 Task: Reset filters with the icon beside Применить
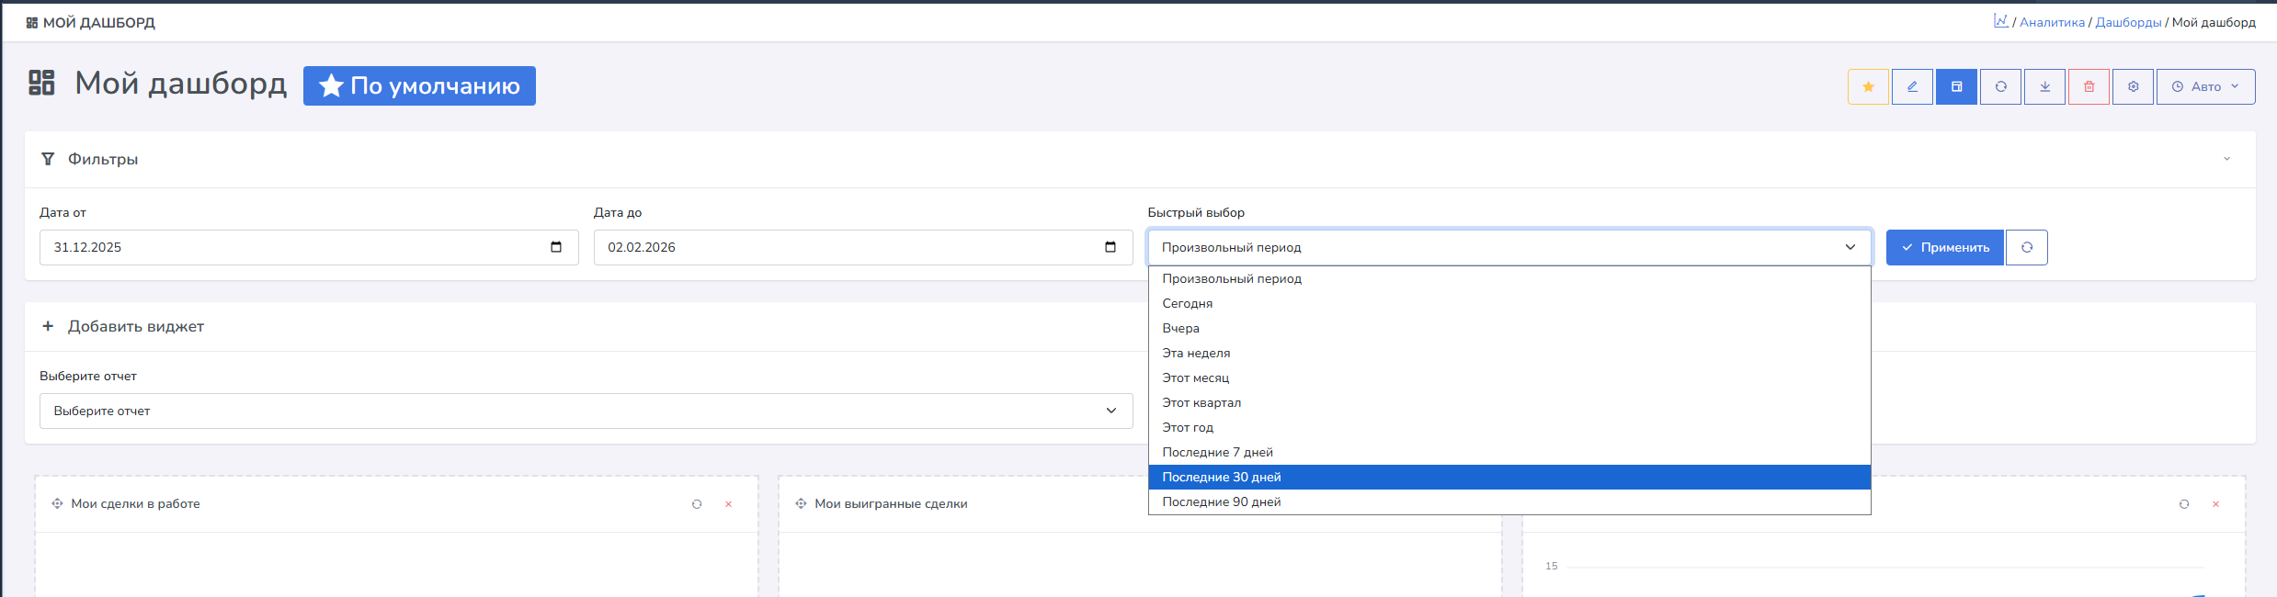2026,247
